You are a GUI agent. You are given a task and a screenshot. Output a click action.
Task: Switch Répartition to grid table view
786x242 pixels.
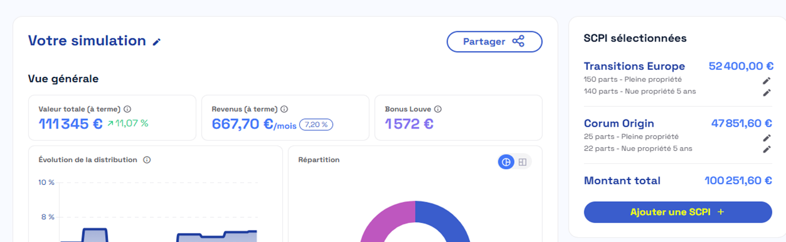click(522, 162)
